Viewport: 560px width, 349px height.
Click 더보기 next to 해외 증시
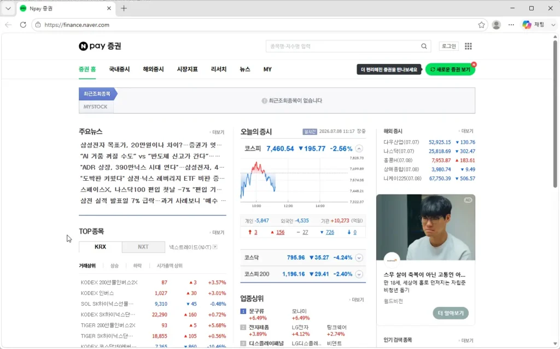click(x=466, y=131)
